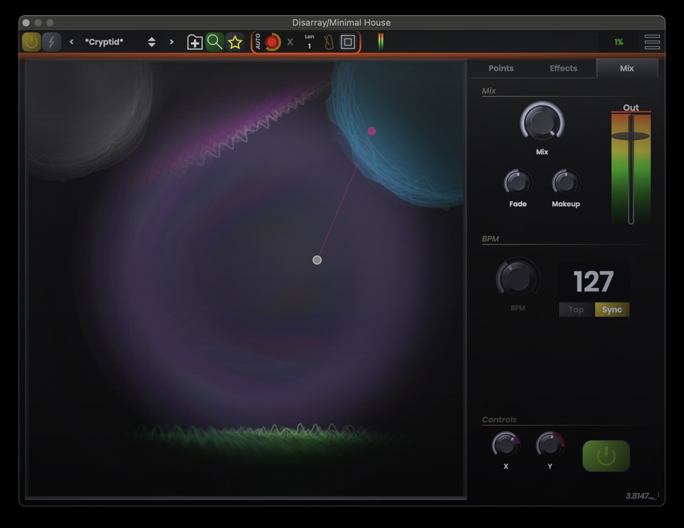Click the Len value field

point(309,46)
